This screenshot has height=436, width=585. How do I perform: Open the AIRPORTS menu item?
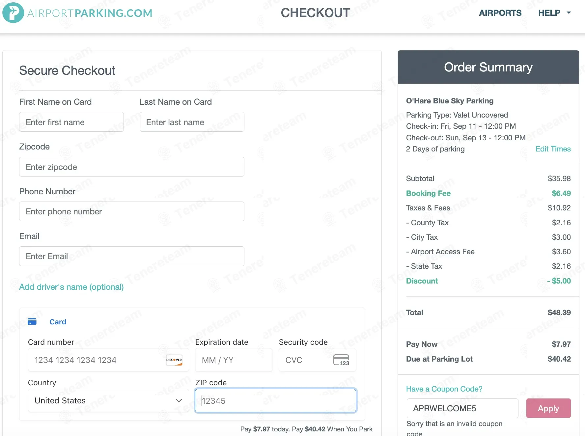(500, 13)
